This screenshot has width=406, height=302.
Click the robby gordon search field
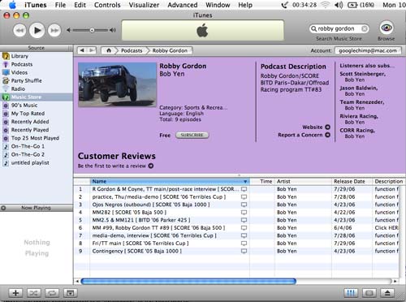point(339,28)
